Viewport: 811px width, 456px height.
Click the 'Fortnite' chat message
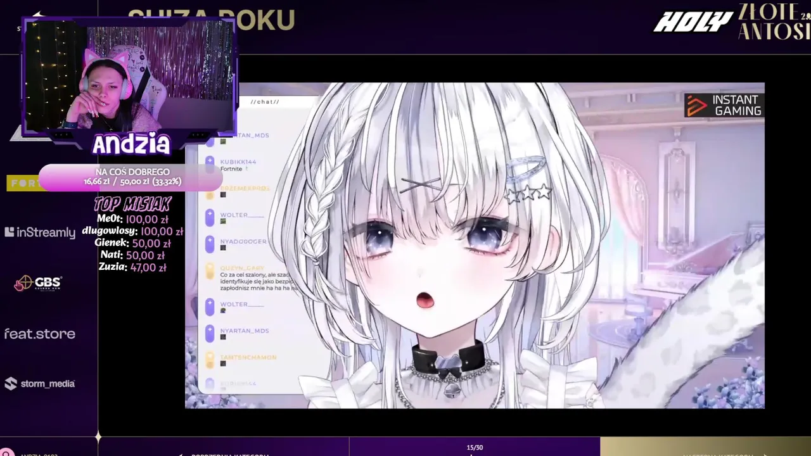coord(231,169)
